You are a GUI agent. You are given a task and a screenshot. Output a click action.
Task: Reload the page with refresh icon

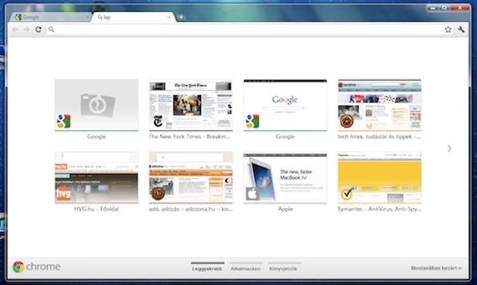coord(38,29)
